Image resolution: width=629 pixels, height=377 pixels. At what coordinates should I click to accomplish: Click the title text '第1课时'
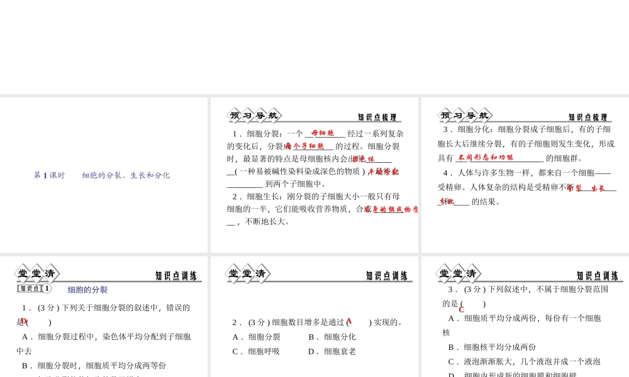point(49,175)
